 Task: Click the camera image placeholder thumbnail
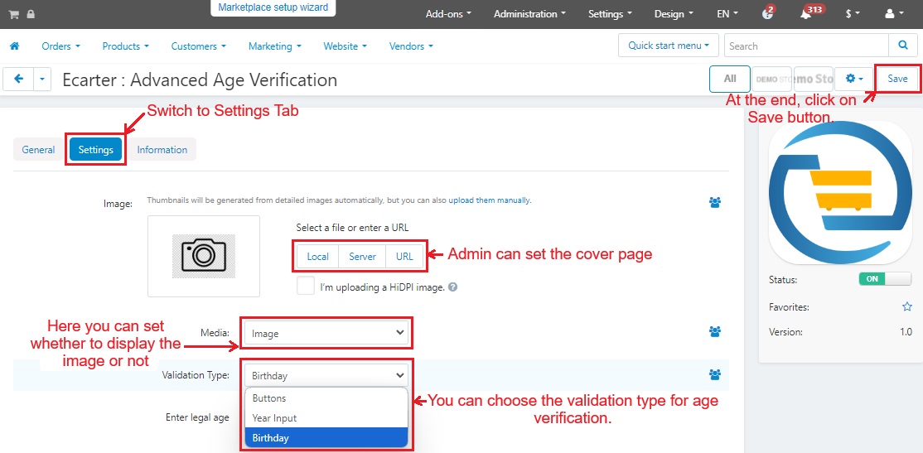pos(203,256)
